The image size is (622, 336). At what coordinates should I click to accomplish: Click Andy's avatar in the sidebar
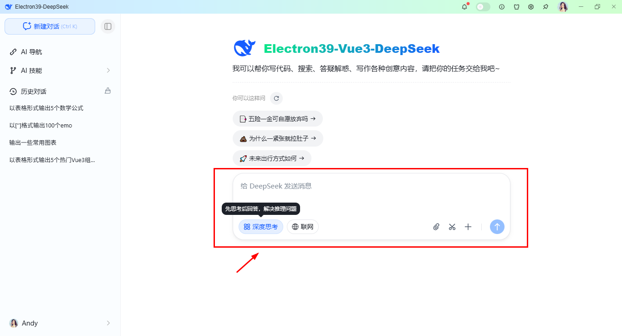click(14, 323)
